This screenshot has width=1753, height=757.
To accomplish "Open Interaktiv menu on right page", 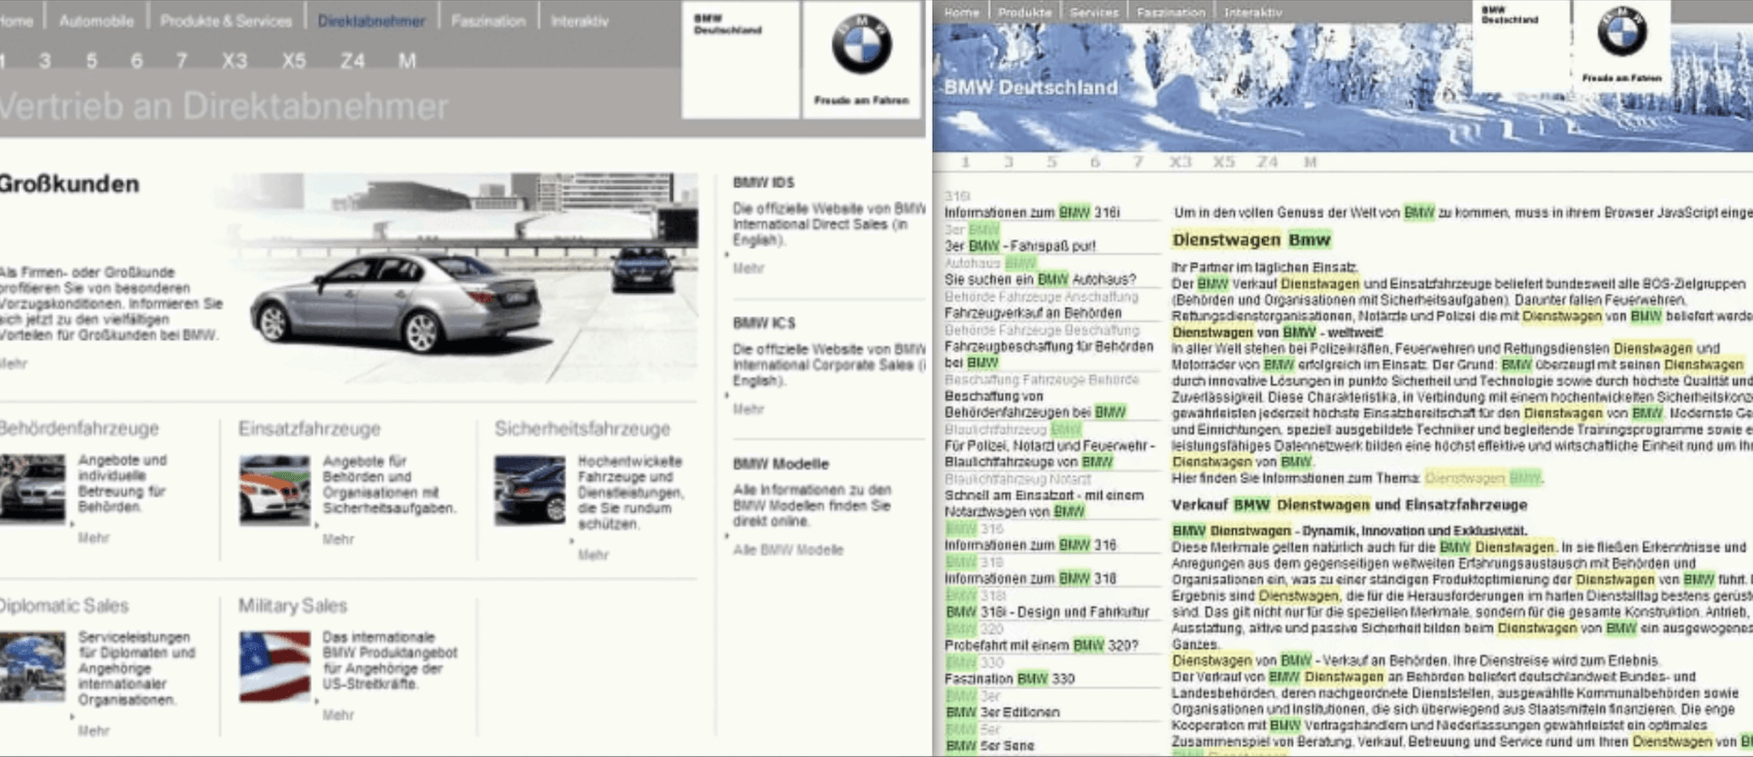I will 1253,12.
